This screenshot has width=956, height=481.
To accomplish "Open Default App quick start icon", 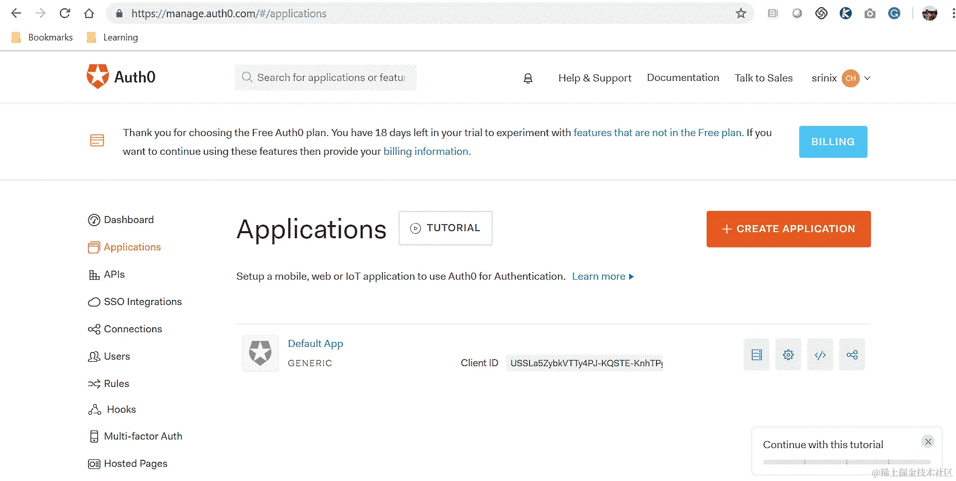I will click(x=757, y=355).
